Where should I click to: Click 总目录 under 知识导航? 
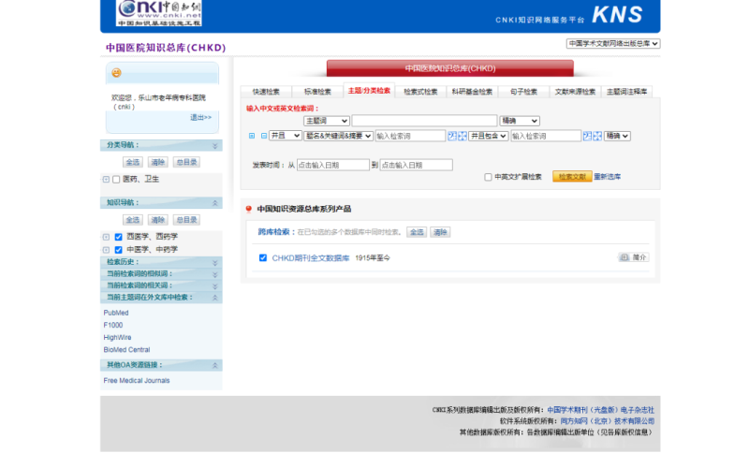pyautogui.click(x=186, y=220)
